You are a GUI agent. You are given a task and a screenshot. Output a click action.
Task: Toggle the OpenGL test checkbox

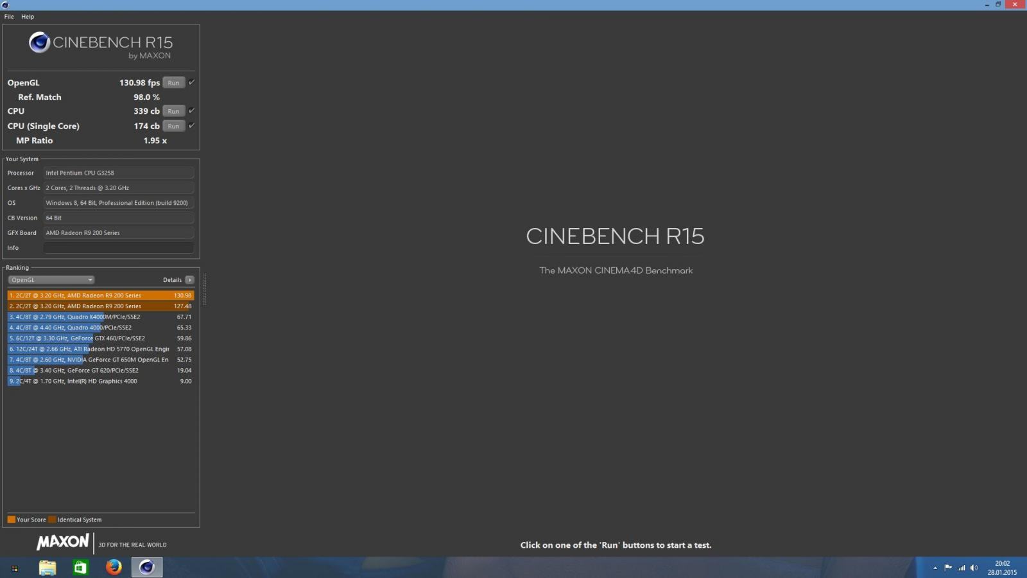(191, 82)
